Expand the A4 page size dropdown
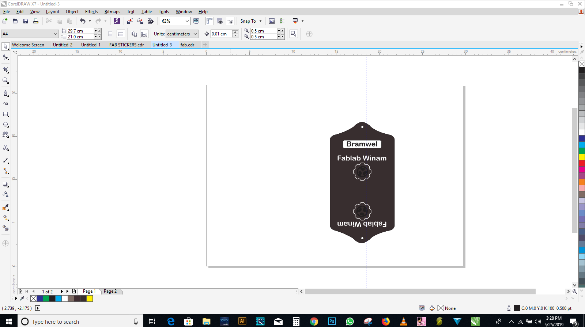Image resolution: width=585 pixels, height=327 pixels. click(56, 34)
